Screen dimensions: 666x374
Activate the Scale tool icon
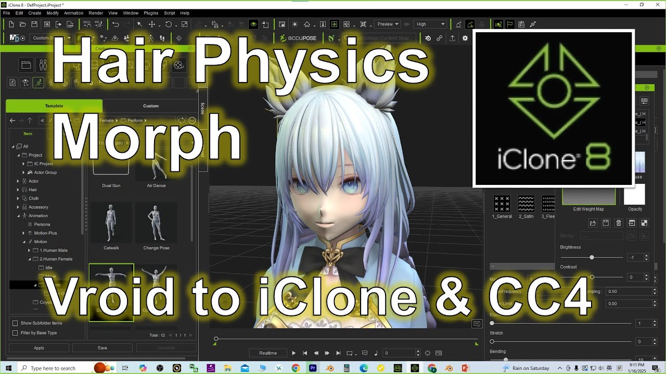click(x=184, y=24)
